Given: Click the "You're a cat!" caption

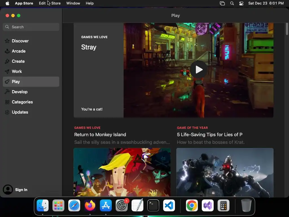Looking at the screenshot, I should click(92, 109).
